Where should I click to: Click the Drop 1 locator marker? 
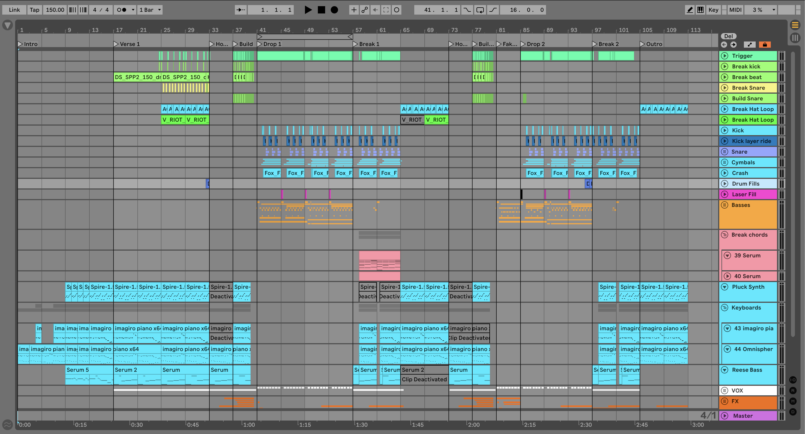click(x=259, y=44)
